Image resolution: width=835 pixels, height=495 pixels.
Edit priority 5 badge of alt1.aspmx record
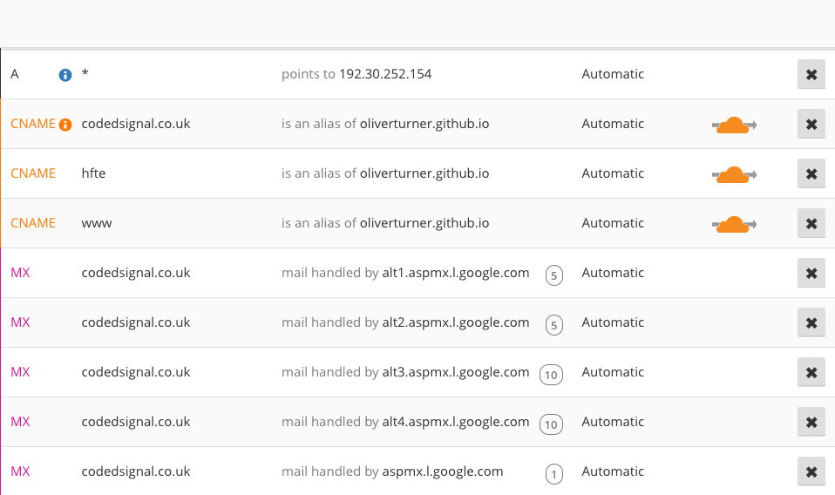553,275
